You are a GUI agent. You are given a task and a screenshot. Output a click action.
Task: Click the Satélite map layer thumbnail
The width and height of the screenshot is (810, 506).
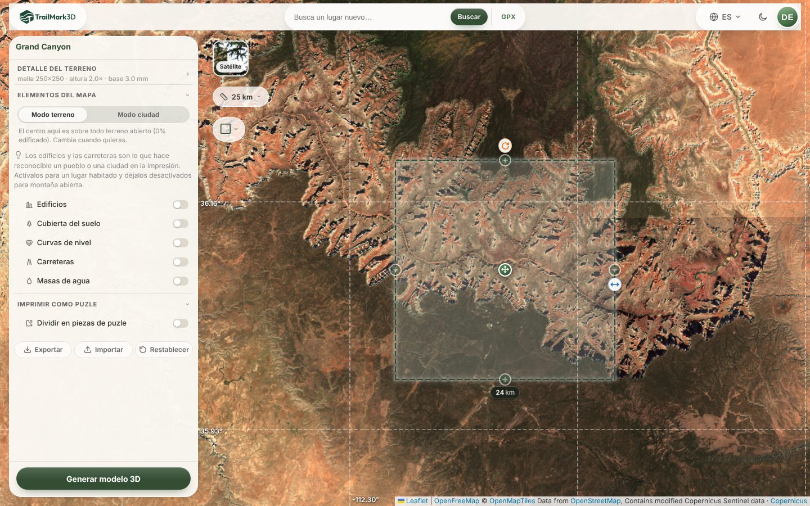click(231, 58)
